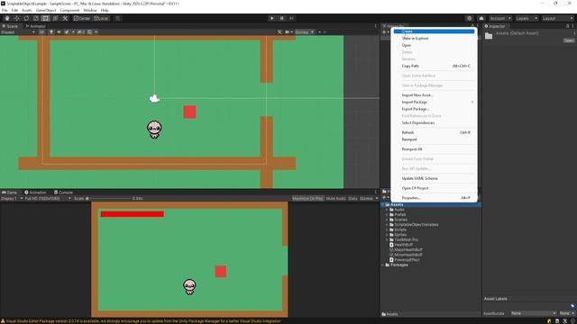Choose Export Package entry
This screenshot has width=577, height=324.
click(x=434, y=109)
